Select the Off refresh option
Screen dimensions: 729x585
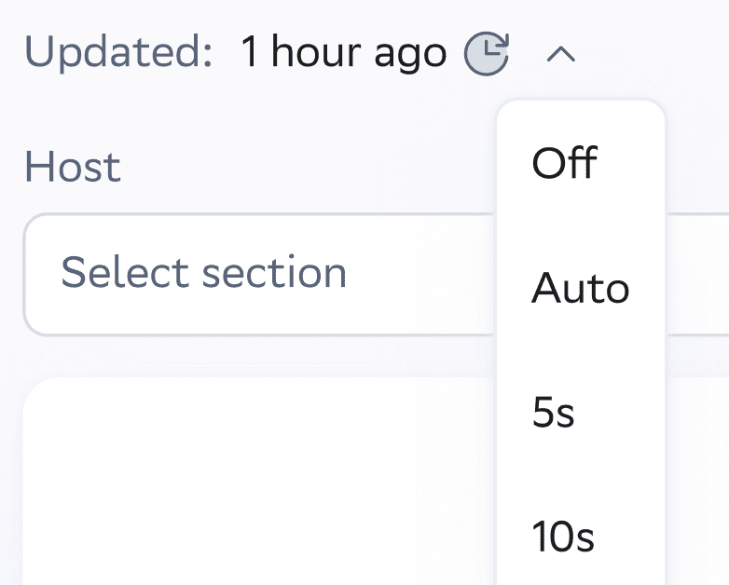coord(564,164)
